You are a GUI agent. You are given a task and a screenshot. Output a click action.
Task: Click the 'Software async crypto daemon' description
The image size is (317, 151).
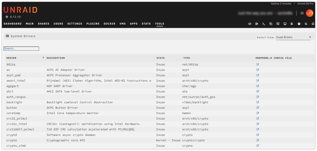point(71,135)
